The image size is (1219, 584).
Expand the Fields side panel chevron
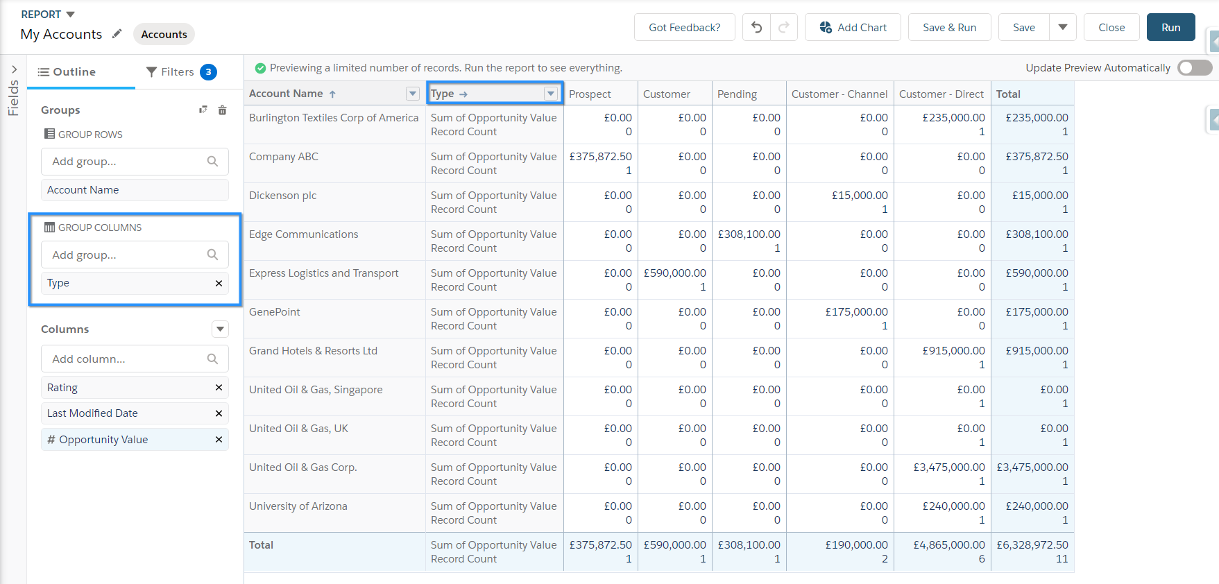(x=14, y=69)
